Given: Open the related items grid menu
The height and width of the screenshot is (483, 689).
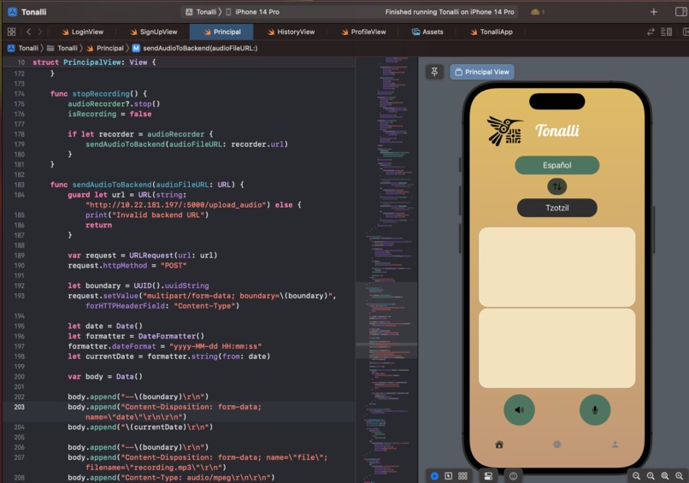Looking at the screenshot, I should click(11, 32).
